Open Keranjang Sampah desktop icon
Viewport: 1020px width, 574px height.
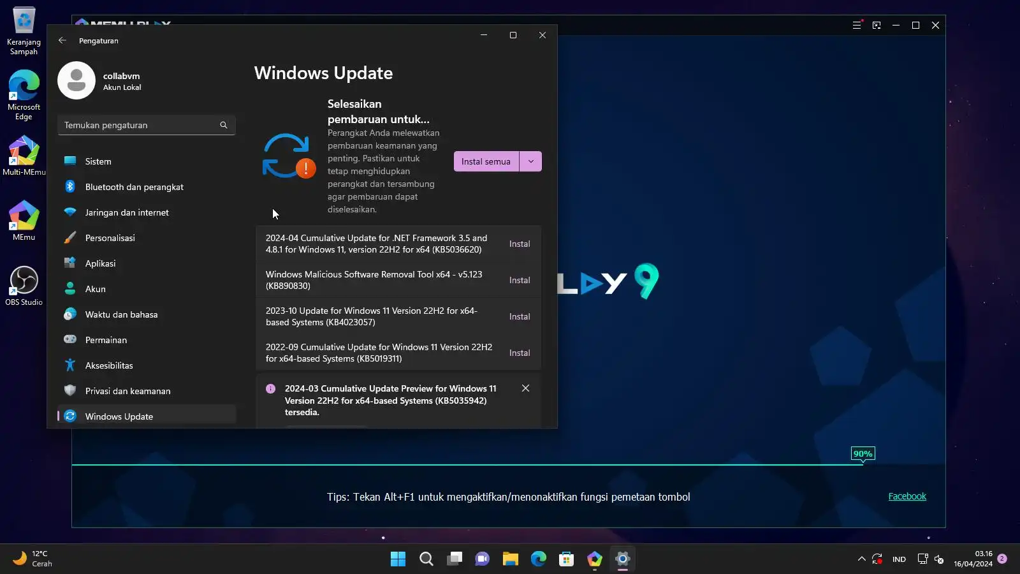pyautogui.click(x=24, y=31)
